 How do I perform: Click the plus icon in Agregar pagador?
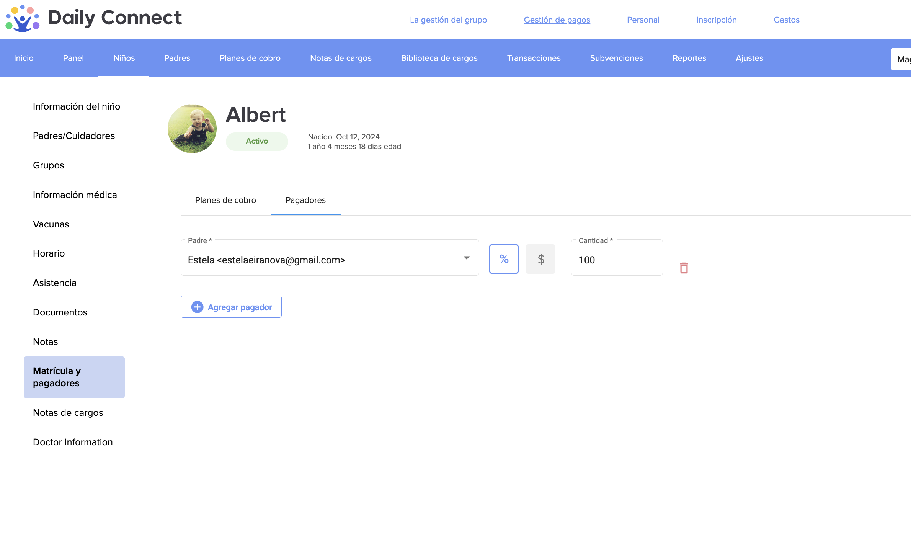tap(197, 307)
